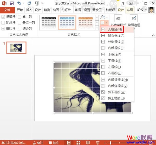Select the black table style thumbnail
This screenshot has height=145, width=156.
coord(49,22)
